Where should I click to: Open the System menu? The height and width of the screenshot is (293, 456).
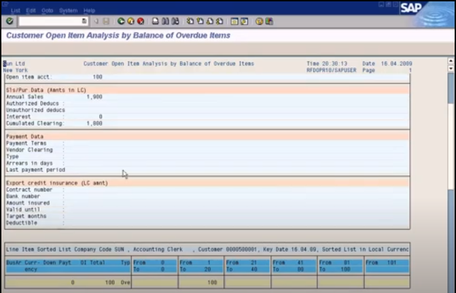point(69,10)
